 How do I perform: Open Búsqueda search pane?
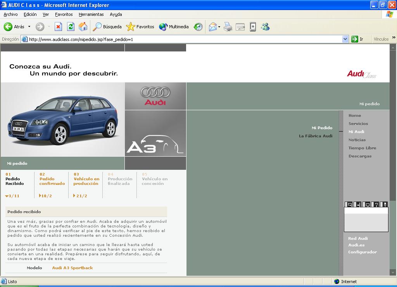[x=107, y=27]
